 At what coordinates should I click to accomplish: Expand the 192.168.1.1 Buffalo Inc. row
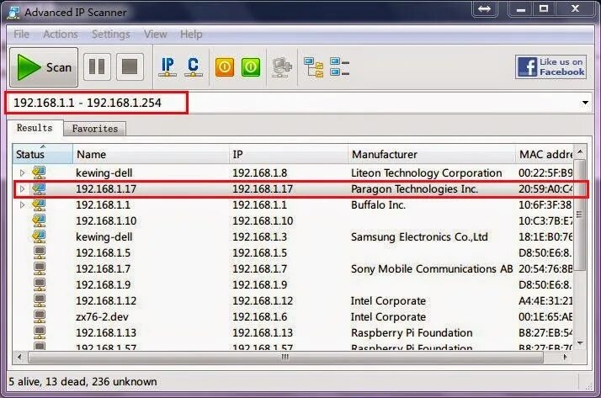[x=22, y=205]
